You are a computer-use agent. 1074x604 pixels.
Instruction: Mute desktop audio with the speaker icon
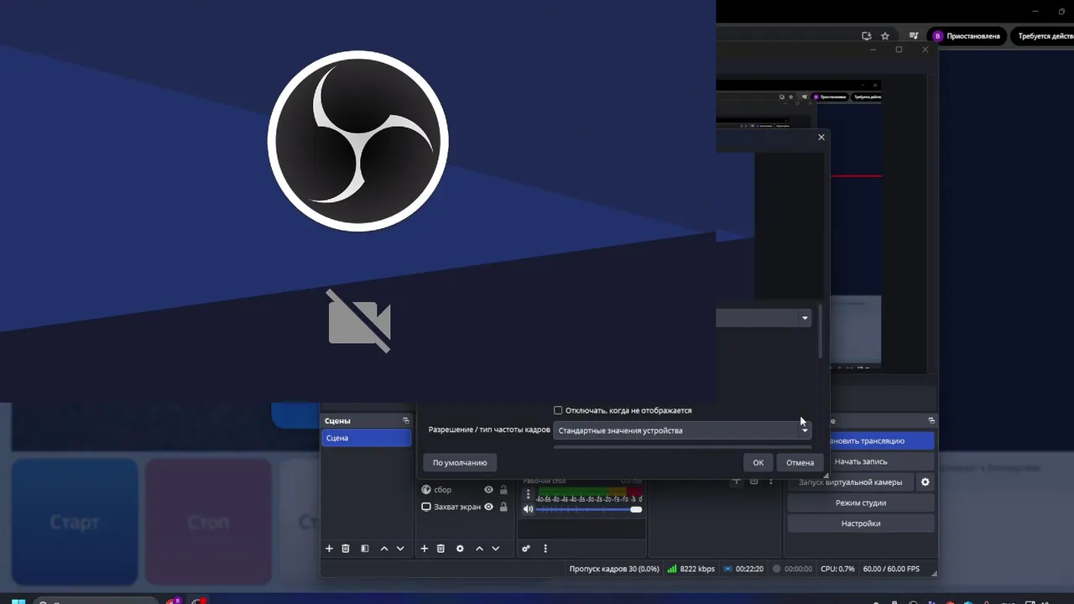click(x=529, y=509)
